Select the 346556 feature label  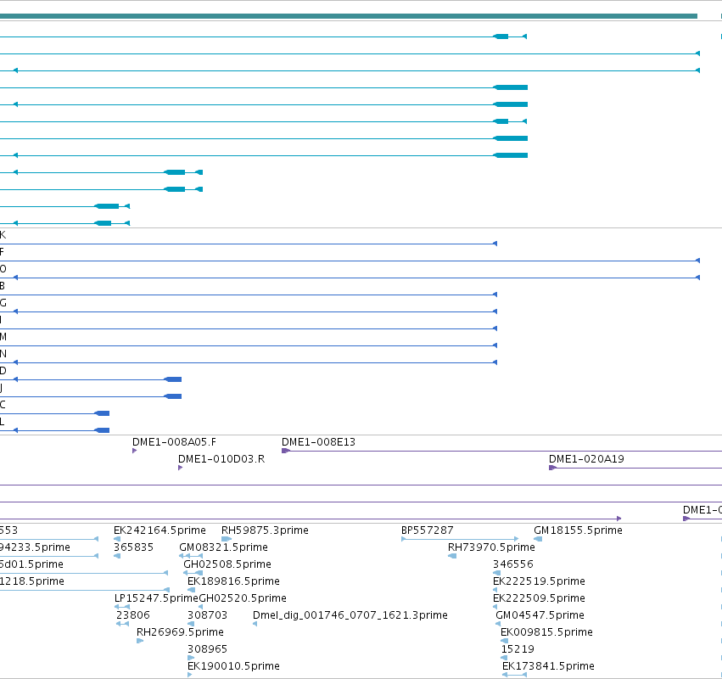point(513,564)
